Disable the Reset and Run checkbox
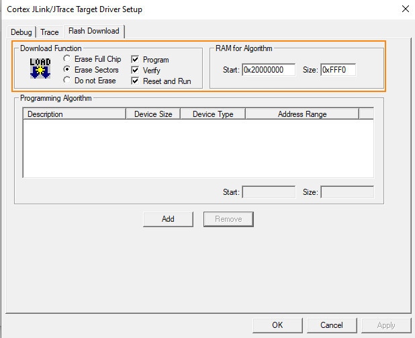The width and height of the screenshot is (415, 338). point(135,81)
